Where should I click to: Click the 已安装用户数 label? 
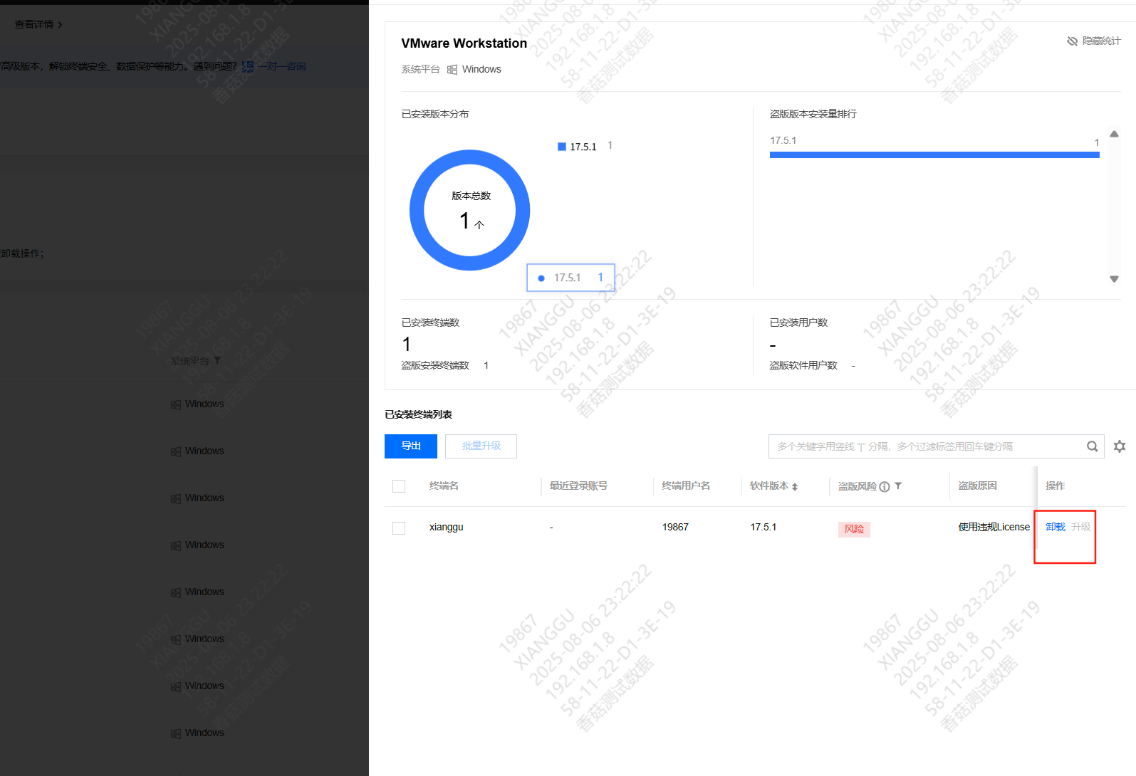[798, 323]
